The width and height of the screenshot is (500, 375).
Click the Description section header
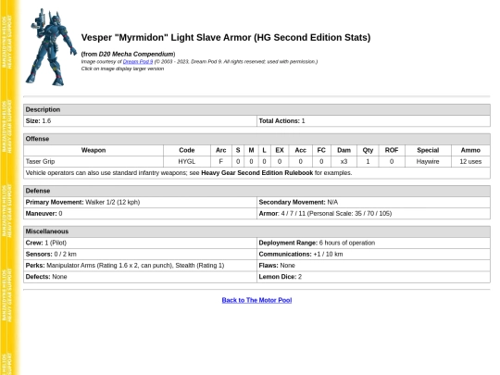click(x=256, y=109)
